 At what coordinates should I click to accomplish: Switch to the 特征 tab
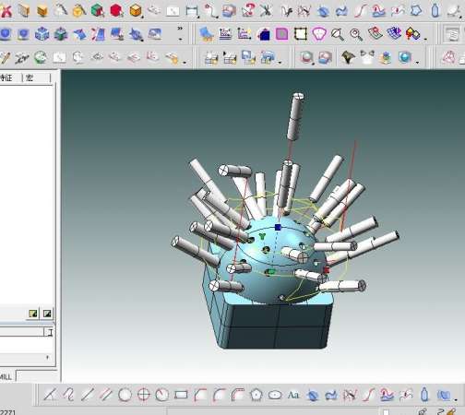click(6, 77)
